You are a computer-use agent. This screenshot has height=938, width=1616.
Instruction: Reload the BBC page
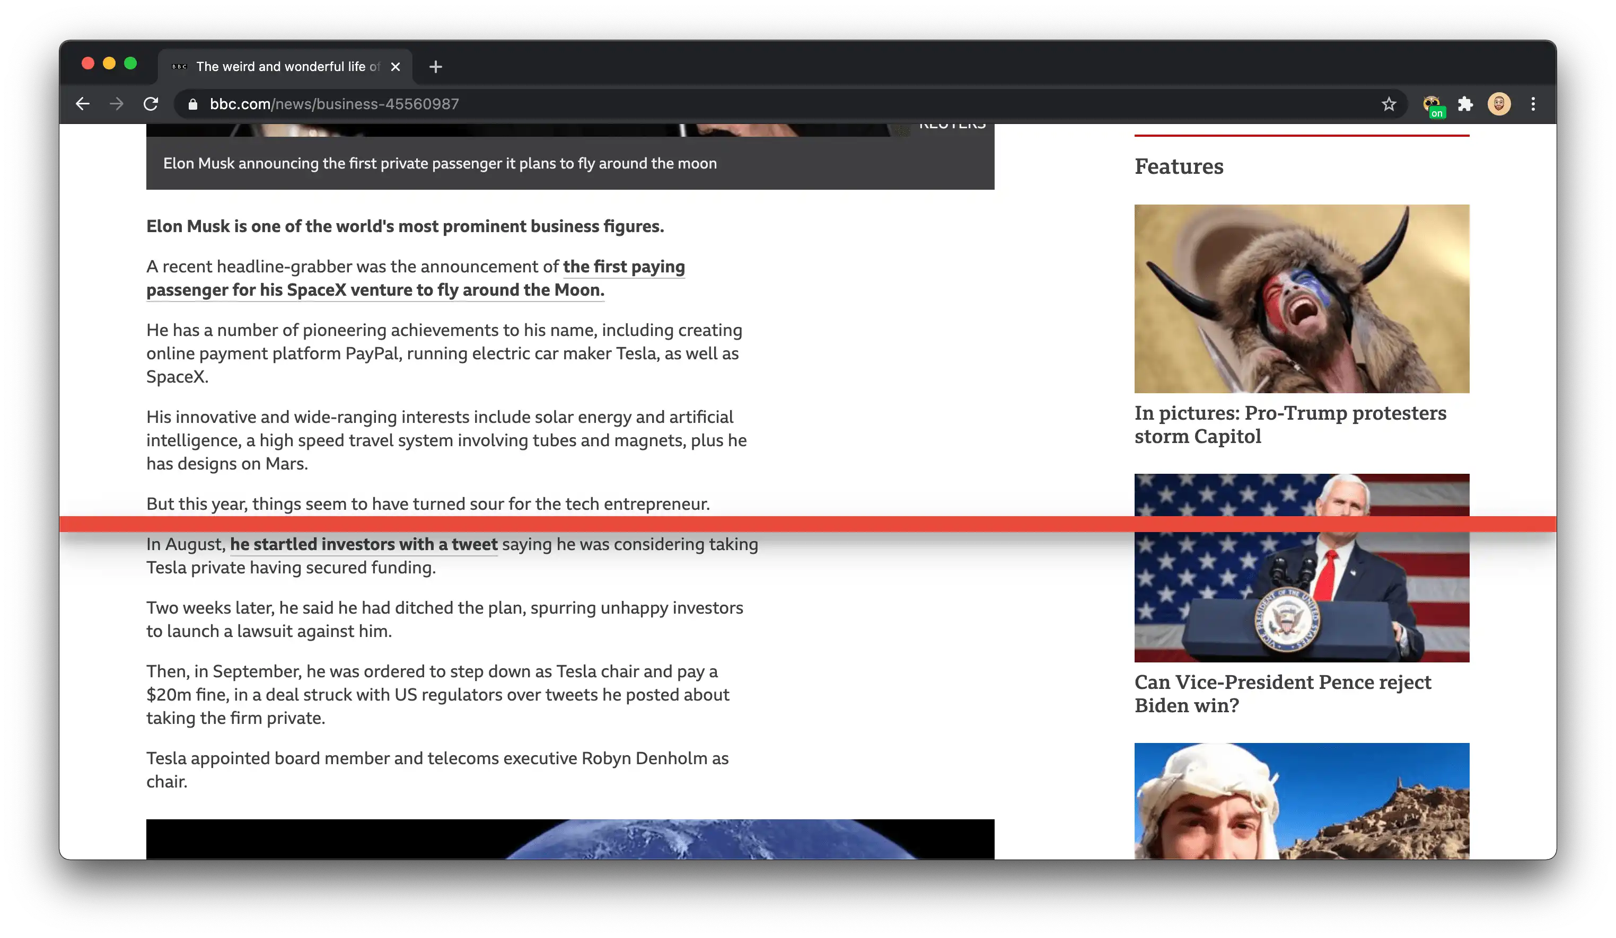pyautogui.click(x=151, y=104)
